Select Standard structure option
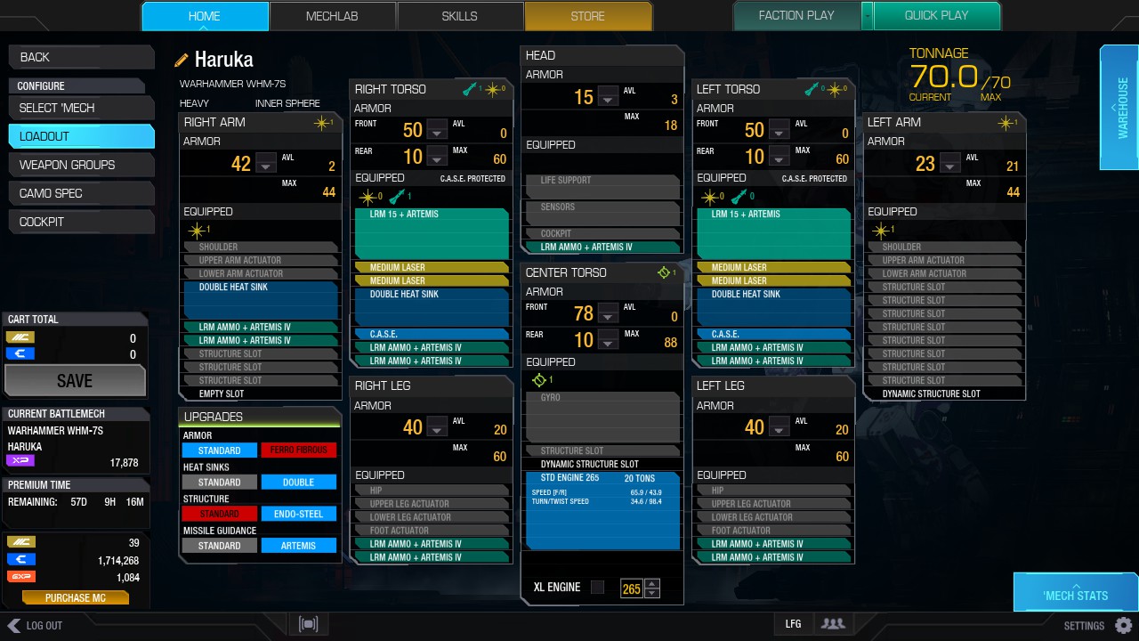Viewport: 1139px width, 641px height. click(x=219, y=514)
